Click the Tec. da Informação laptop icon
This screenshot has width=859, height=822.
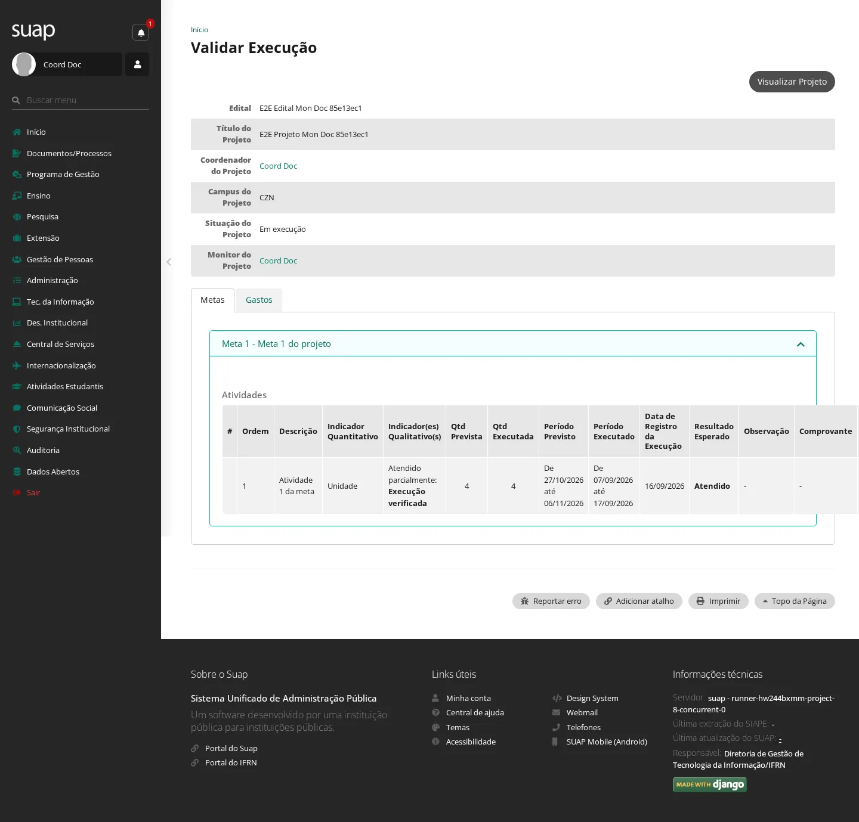pyautogui.click(x=17, y=302)
